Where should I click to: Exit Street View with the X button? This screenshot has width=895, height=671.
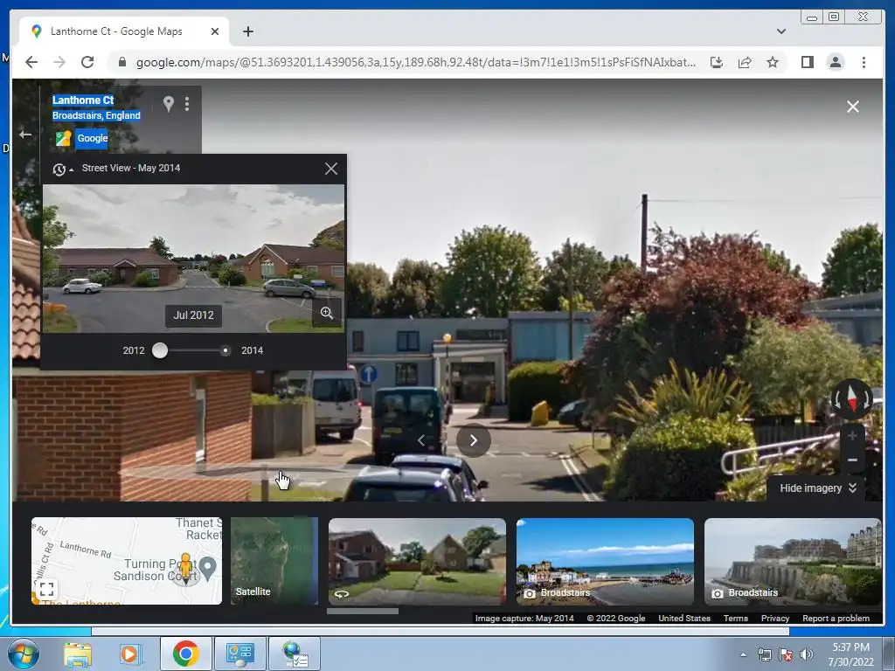click(853, 107)
